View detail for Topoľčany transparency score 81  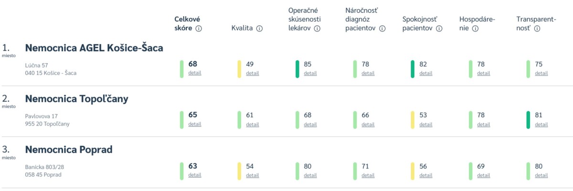pos(541,124)
